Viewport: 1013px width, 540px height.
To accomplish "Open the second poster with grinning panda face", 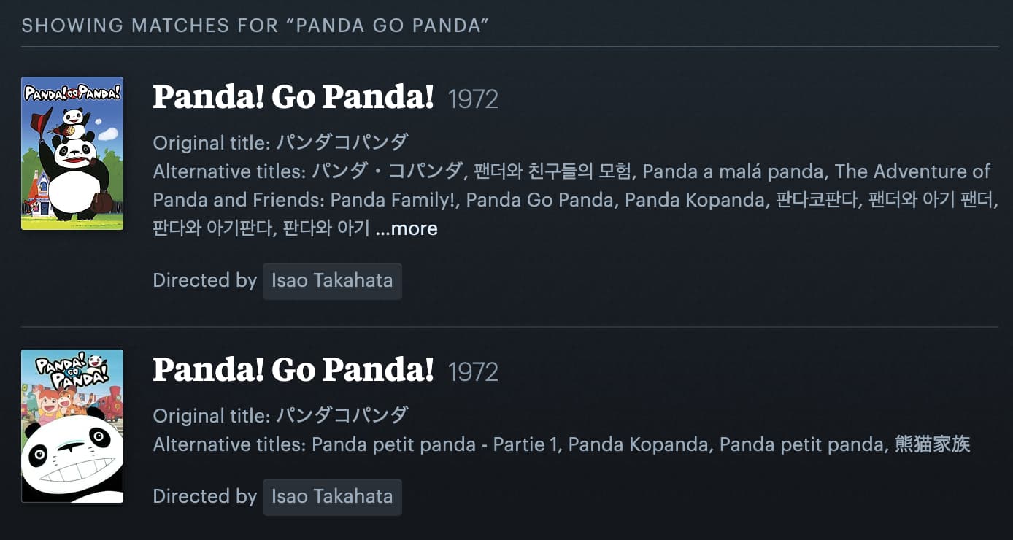I will click(72, 426).
